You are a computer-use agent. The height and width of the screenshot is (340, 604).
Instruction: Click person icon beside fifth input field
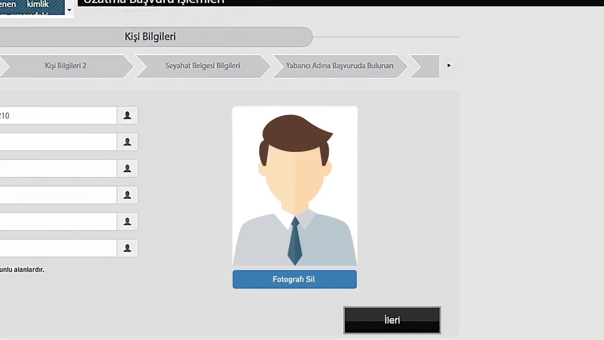tap(127, 221)
